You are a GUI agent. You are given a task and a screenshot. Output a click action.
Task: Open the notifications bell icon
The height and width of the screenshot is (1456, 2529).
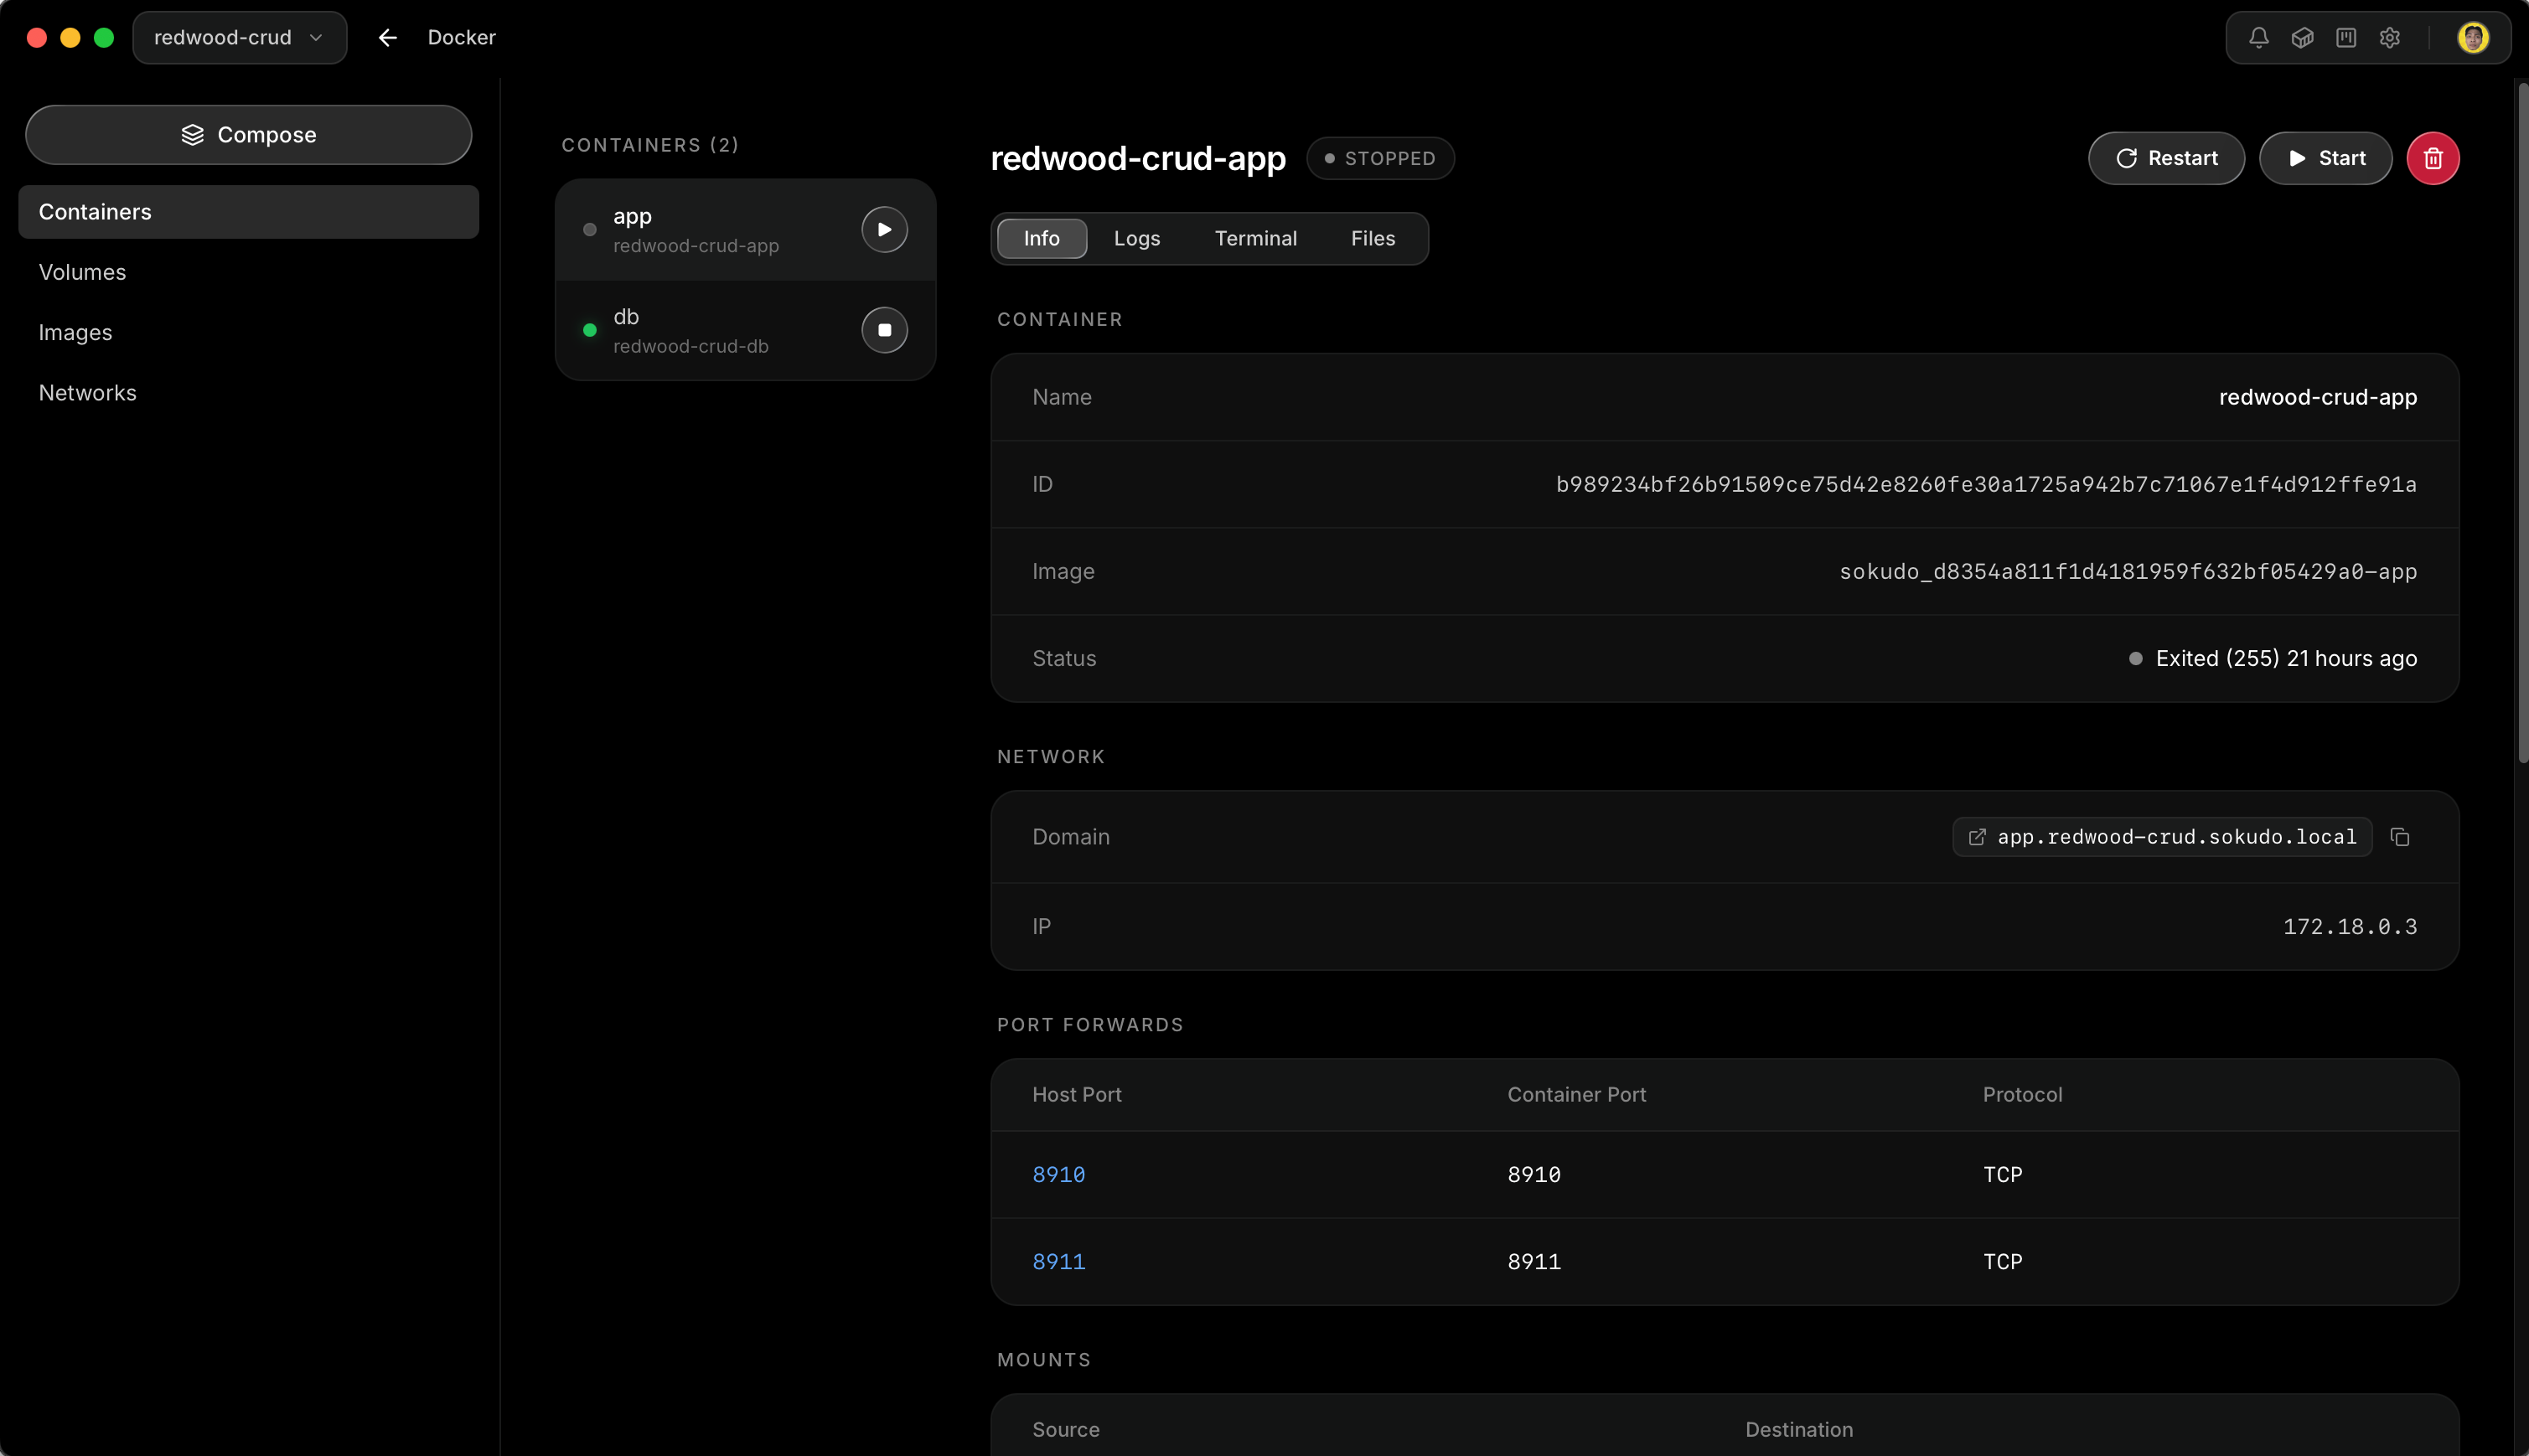coord(2258,38)
